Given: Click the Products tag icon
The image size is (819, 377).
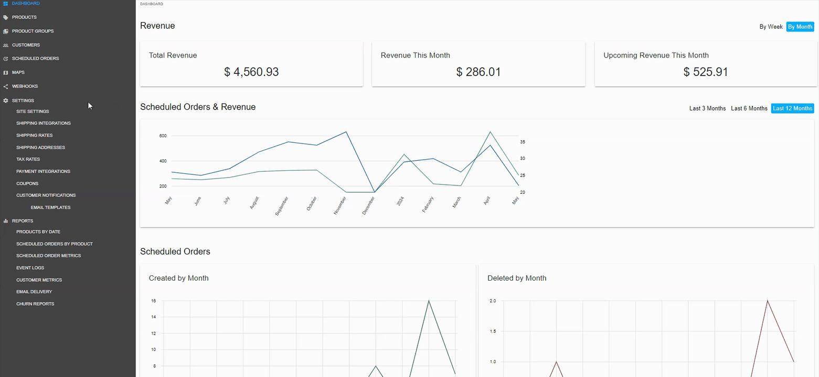Looking at the screenshot, I should 6,17.
